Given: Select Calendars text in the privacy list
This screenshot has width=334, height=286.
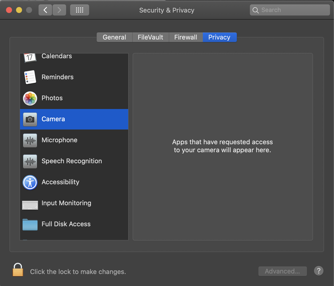Looking at the screenshot, I should point(57,56).
